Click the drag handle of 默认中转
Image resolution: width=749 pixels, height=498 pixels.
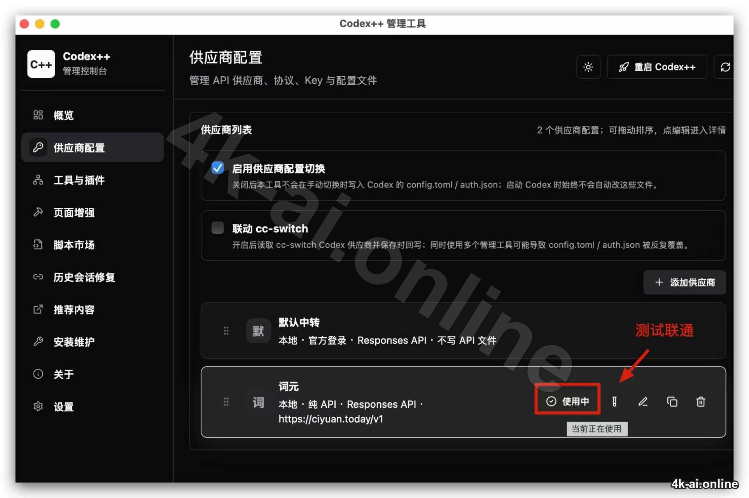point(226,331)
